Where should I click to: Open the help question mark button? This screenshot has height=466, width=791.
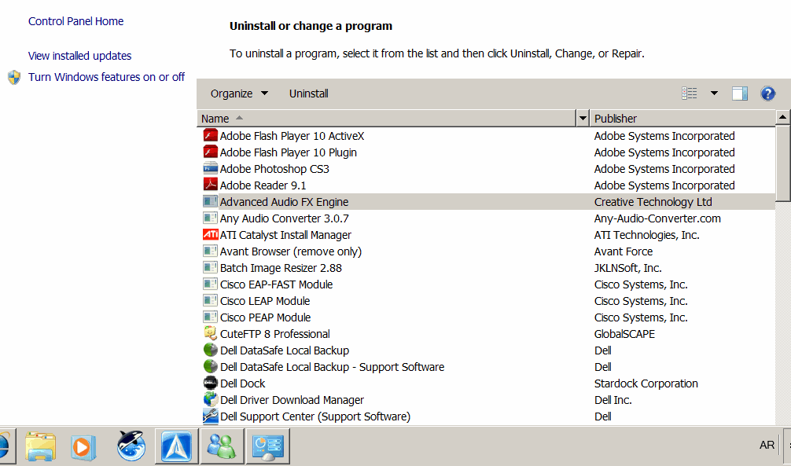point(767,94)
